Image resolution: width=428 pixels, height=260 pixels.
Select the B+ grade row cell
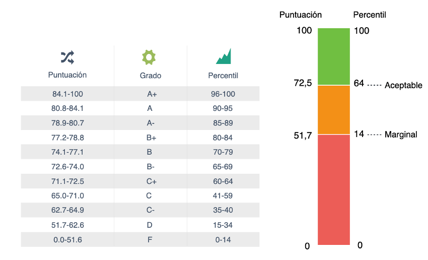[150, 138]
